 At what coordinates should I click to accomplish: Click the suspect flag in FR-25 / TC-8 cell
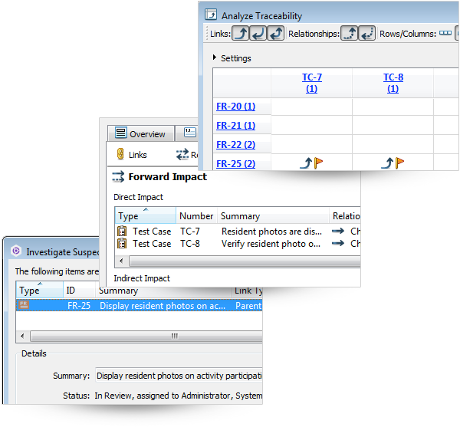(399, 163)
